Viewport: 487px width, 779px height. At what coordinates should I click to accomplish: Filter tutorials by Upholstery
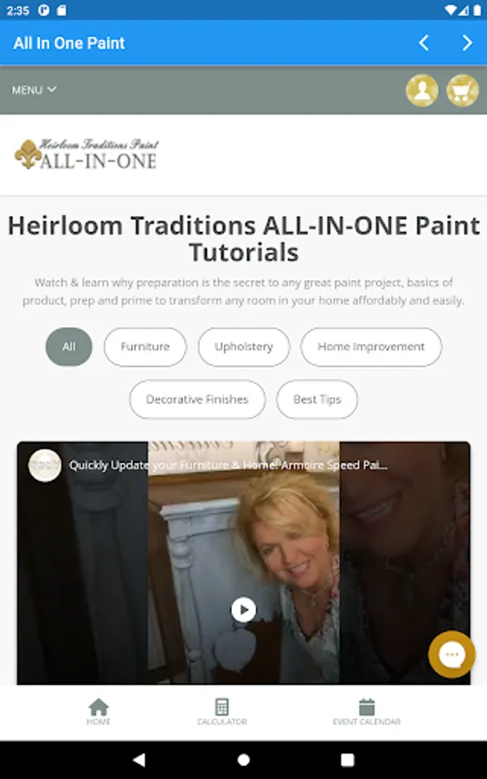point(244,347)
